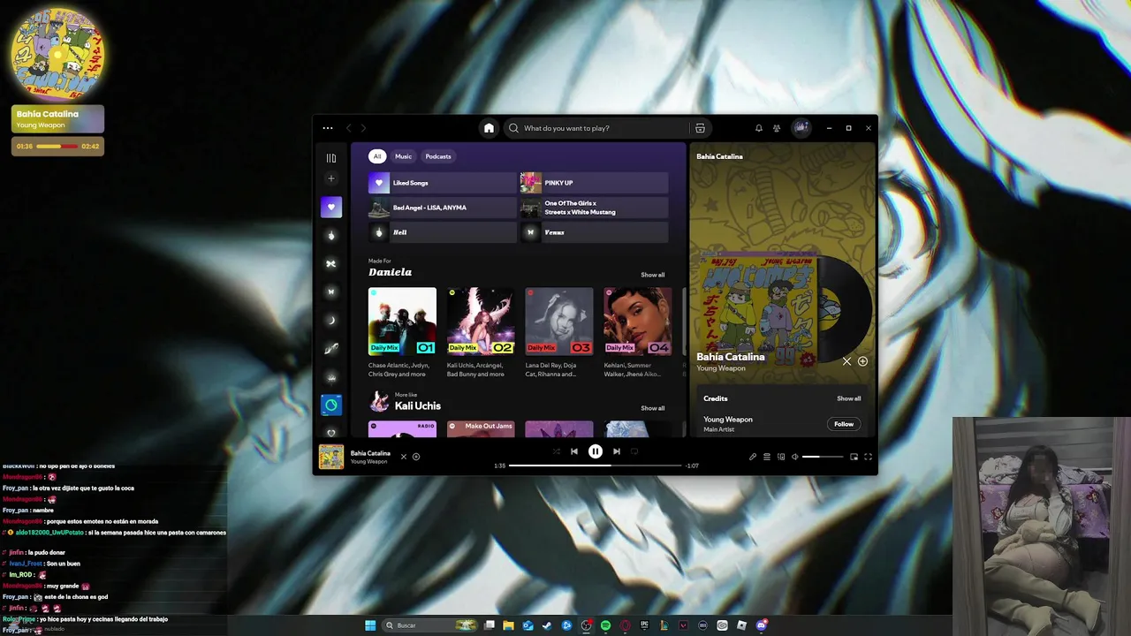Click Young Weapon credit name
This screenshot has width=1131, height=636.
click(728, 420)
